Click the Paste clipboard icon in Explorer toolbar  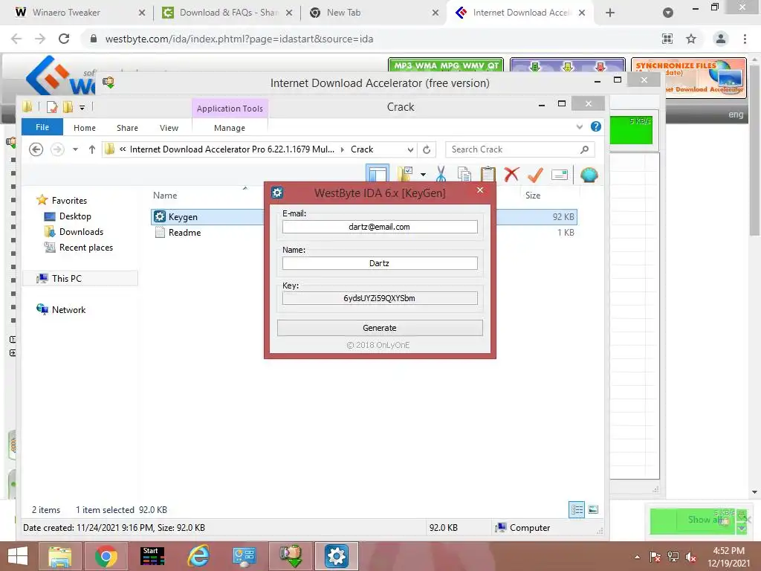[x=488, y=174]
